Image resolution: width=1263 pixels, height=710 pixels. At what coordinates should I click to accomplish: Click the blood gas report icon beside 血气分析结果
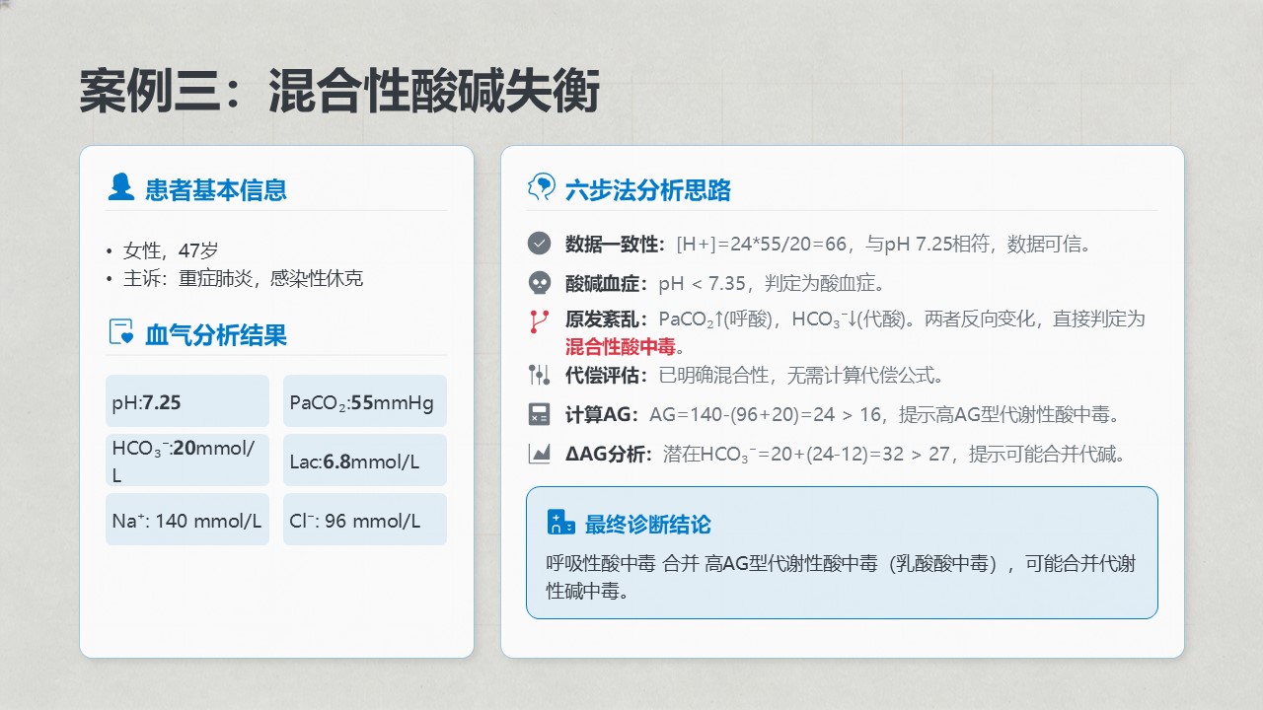(120, 333)
